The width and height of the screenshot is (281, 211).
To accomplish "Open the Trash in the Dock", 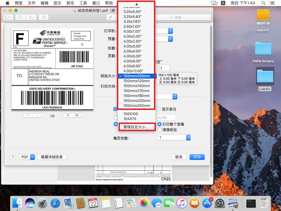I will coord(264,203).
